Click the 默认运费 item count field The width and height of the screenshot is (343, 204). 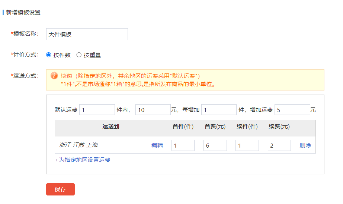[97, 110]
